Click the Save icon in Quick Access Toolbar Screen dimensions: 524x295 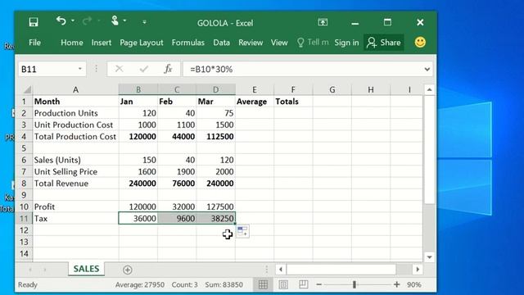point(34,22)
